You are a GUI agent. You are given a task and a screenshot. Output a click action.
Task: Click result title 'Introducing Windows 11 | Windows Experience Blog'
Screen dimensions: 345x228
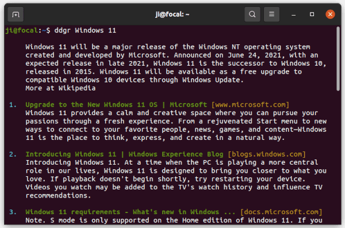(x=124, y=154)
